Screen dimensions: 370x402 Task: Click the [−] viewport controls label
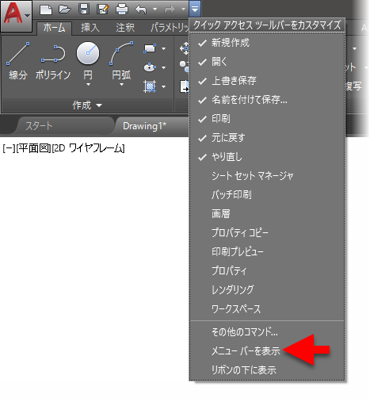[x=9, y=148]
